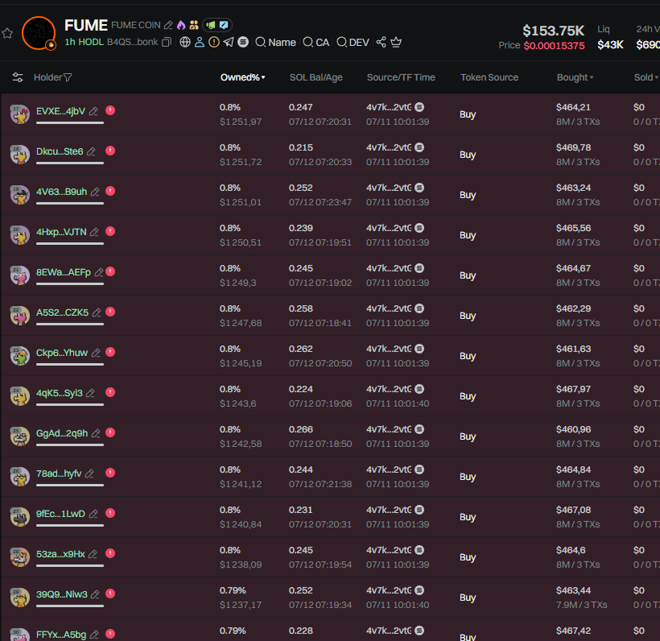Search by DEV
The image size is (660, 641).
[x=353, y=43]
